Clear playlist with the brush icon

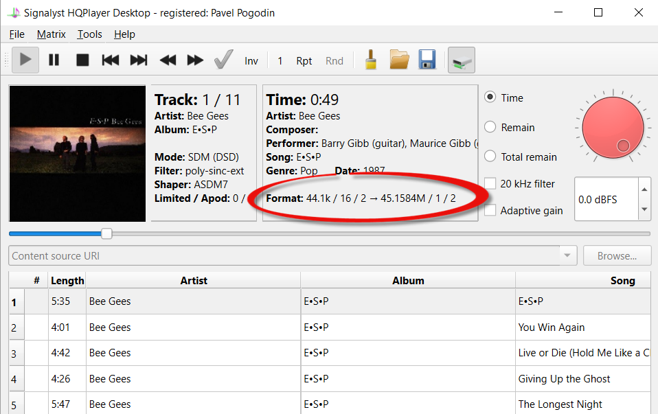tap(370, 60)
